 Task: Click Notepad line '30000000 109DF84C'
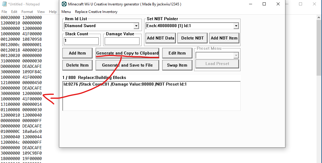tap(21, 72)
